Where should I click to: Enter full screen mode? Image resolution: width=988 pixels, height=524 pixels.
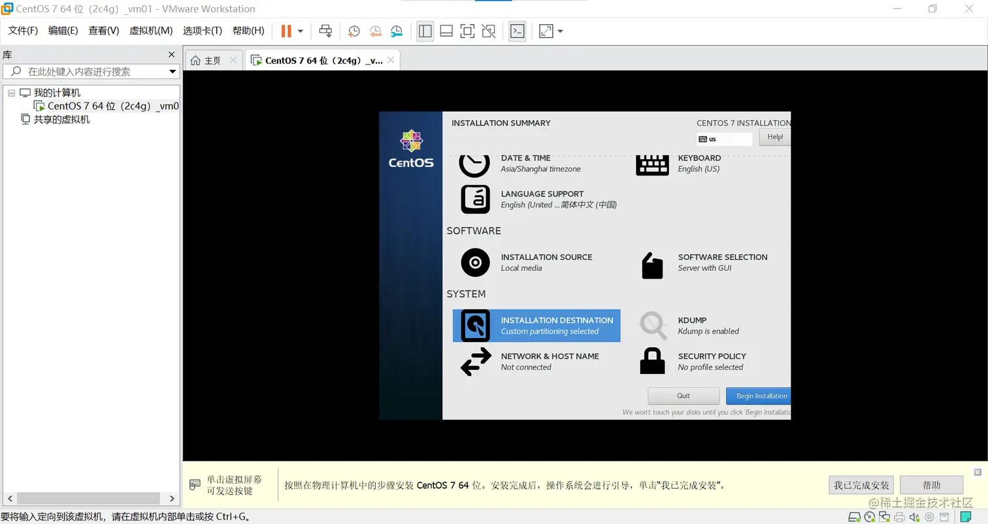(467, 31)
